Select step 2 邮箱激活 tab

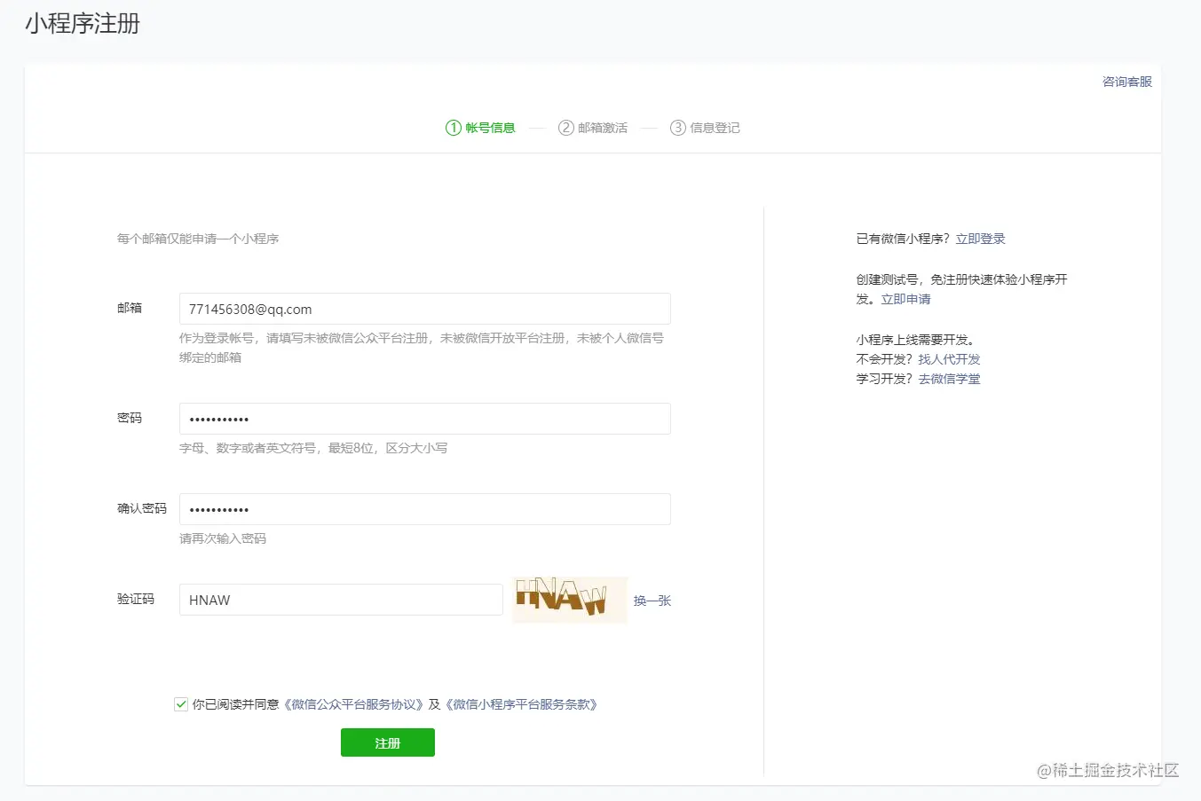(x=593, y=128)
